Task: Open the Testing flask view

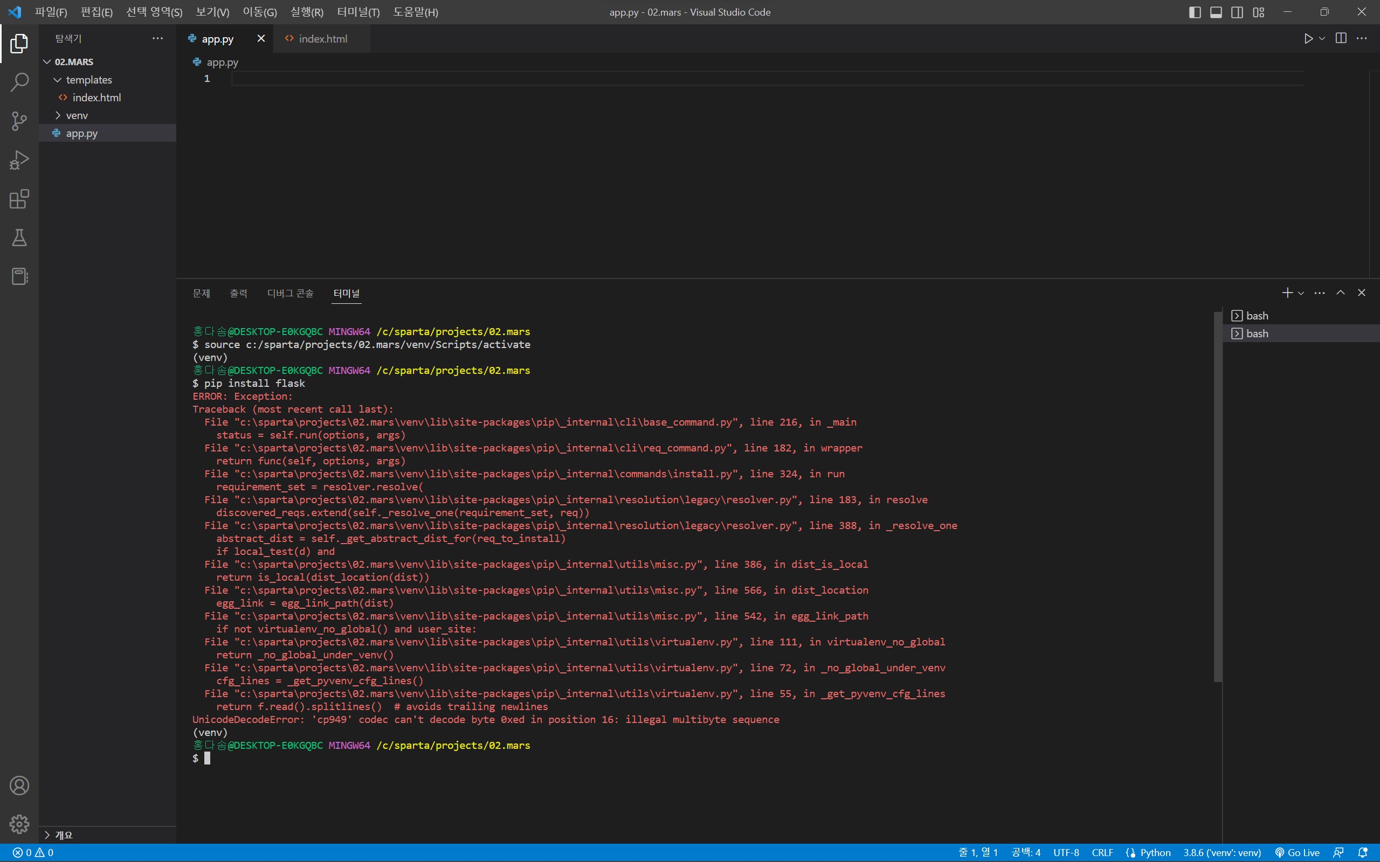Action: [x=19, y=238]
